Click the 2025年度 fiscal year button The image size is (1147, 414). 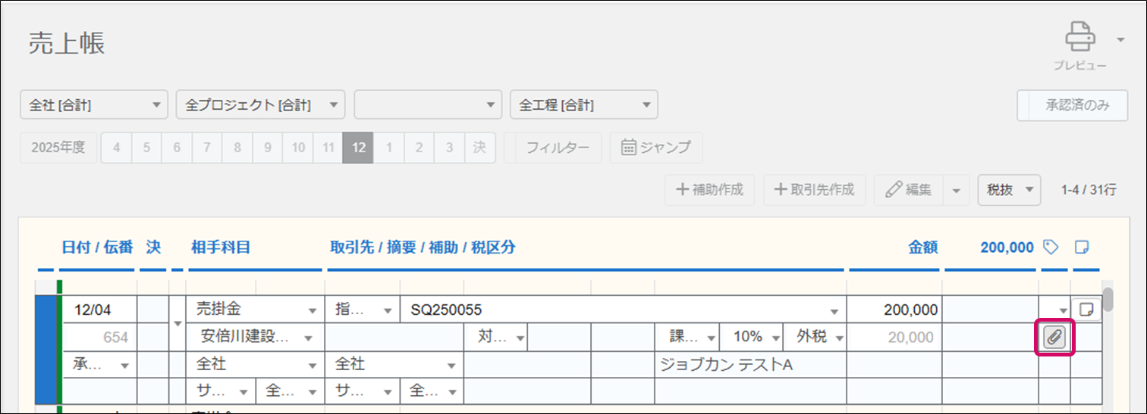[58, 148]
